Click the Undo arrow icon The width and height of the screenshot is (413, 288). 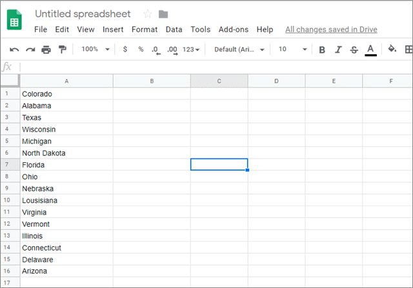coord(14,50)
